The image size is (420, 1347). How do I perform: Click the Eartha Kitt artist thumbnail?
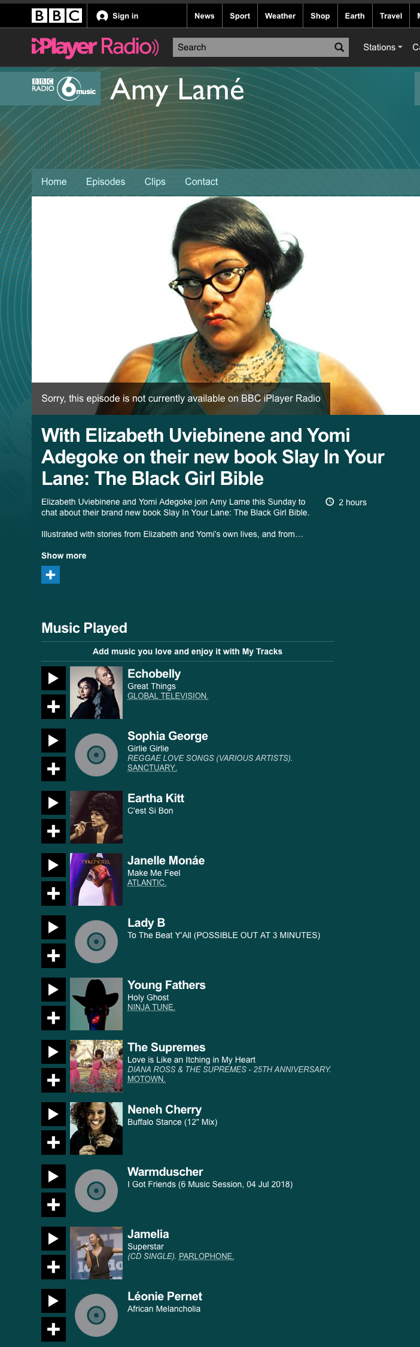coord(96,817)
